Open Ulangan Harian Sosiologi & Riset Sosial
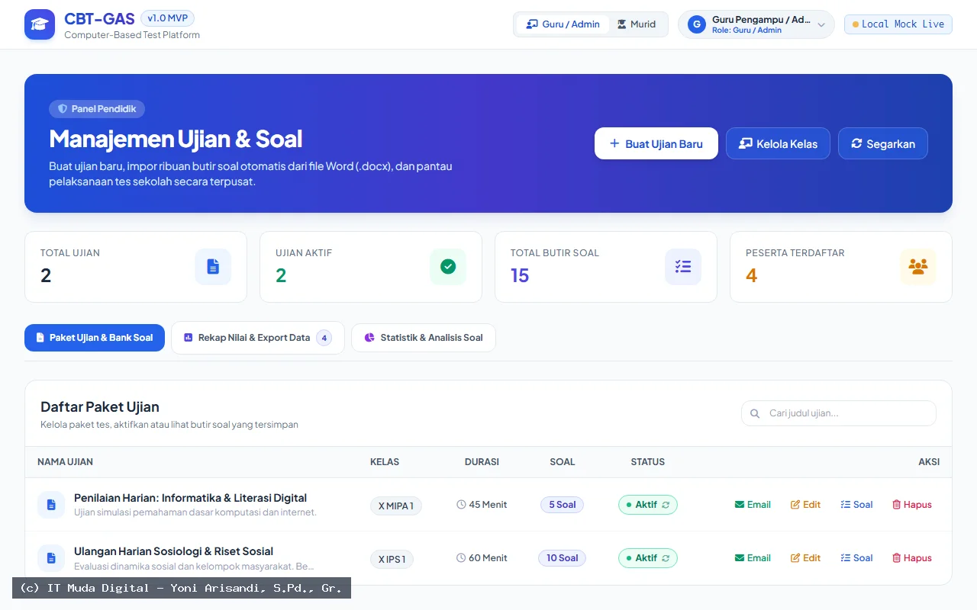 (174, 551)
